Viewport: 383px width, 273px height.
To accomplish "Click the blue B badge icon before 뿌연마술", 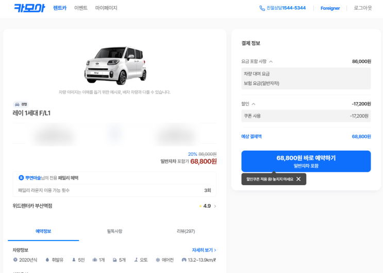I will click(21, 178).
